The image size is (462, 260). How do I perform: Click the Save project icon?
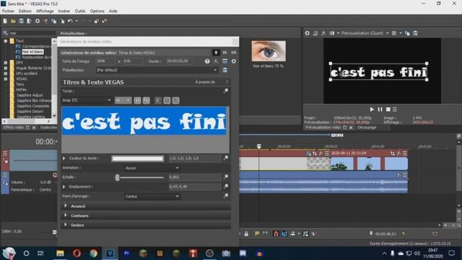point(21,21)
